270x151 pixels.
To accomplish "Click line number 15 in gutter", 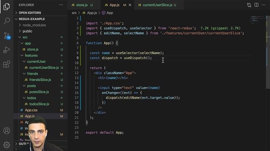I will 77,88.
